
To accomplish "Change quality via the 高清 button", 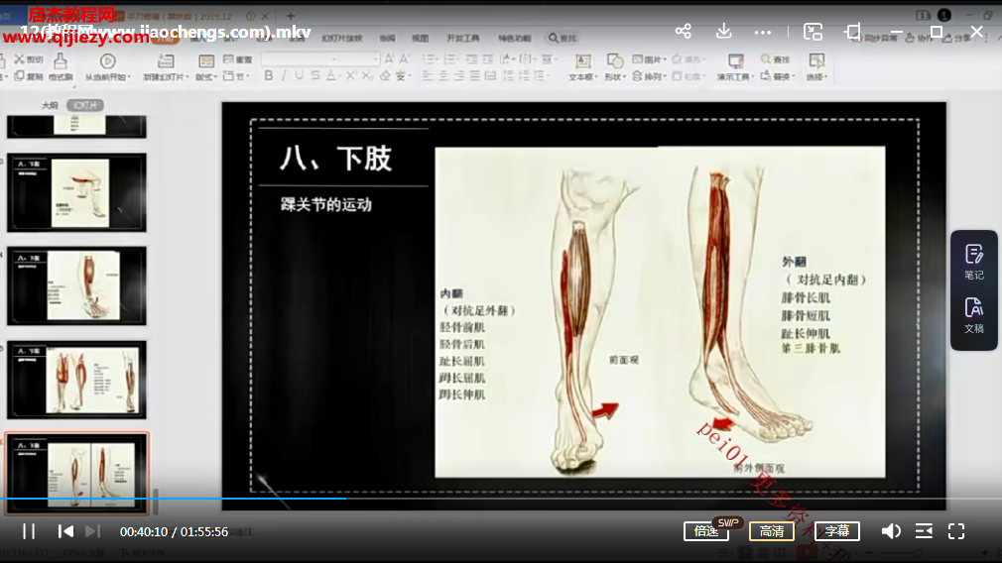I will 771,531.
